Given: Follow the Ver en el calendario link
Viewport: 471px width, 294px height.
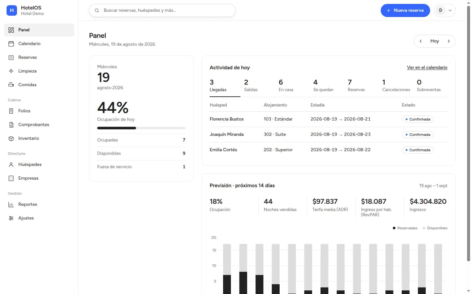Looking at the screenshot, I should click(x=427, y=68).
